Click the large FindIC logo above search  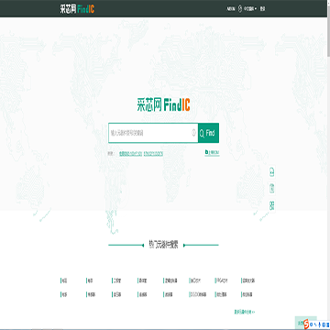click(x=163, y=105)
